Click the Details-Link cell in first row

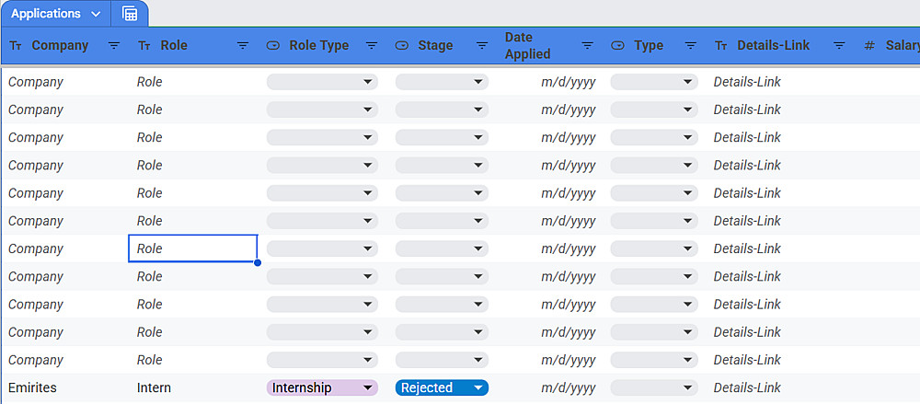tap(747, 82)
